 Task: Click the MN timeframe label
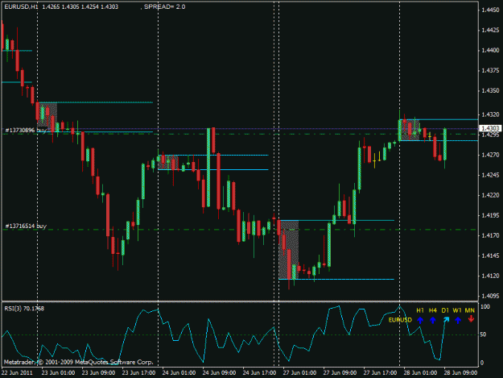470,310
